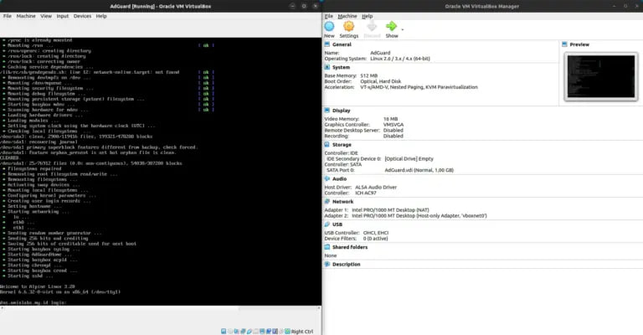Click the green Show arrow icon
Screen dimensions: 643x335
click(x=391, y=26)
